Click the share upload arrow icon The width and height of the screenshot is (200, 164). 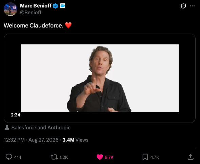pos(191,157)
